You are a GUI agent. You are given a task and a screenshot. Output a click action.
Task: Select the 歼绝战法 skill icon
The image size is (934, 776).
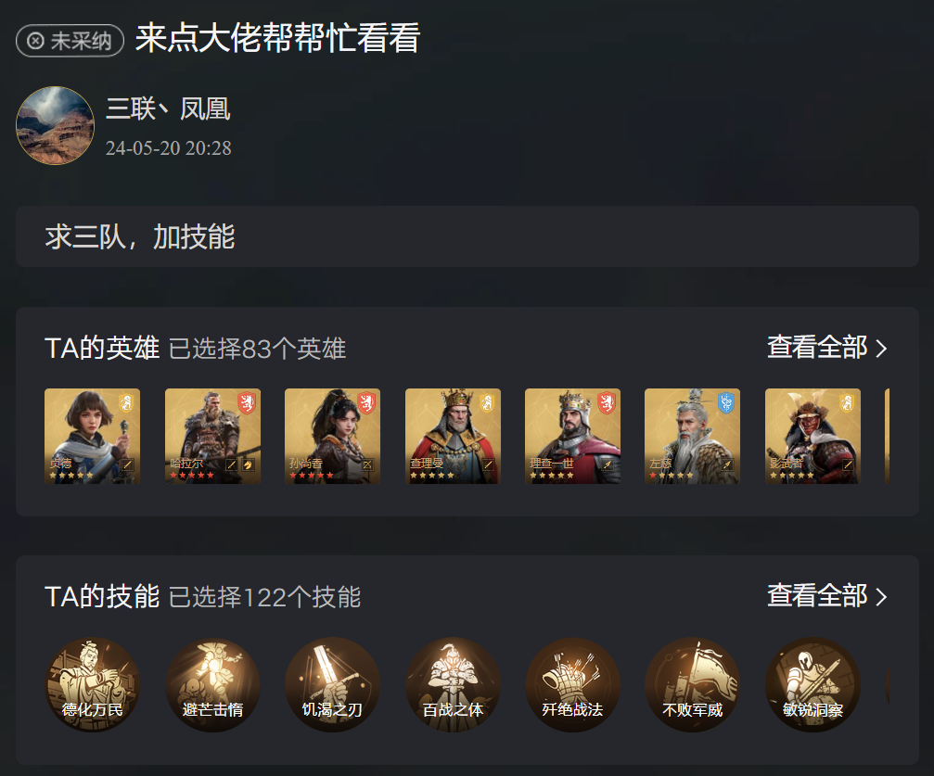tap(572, 685)
